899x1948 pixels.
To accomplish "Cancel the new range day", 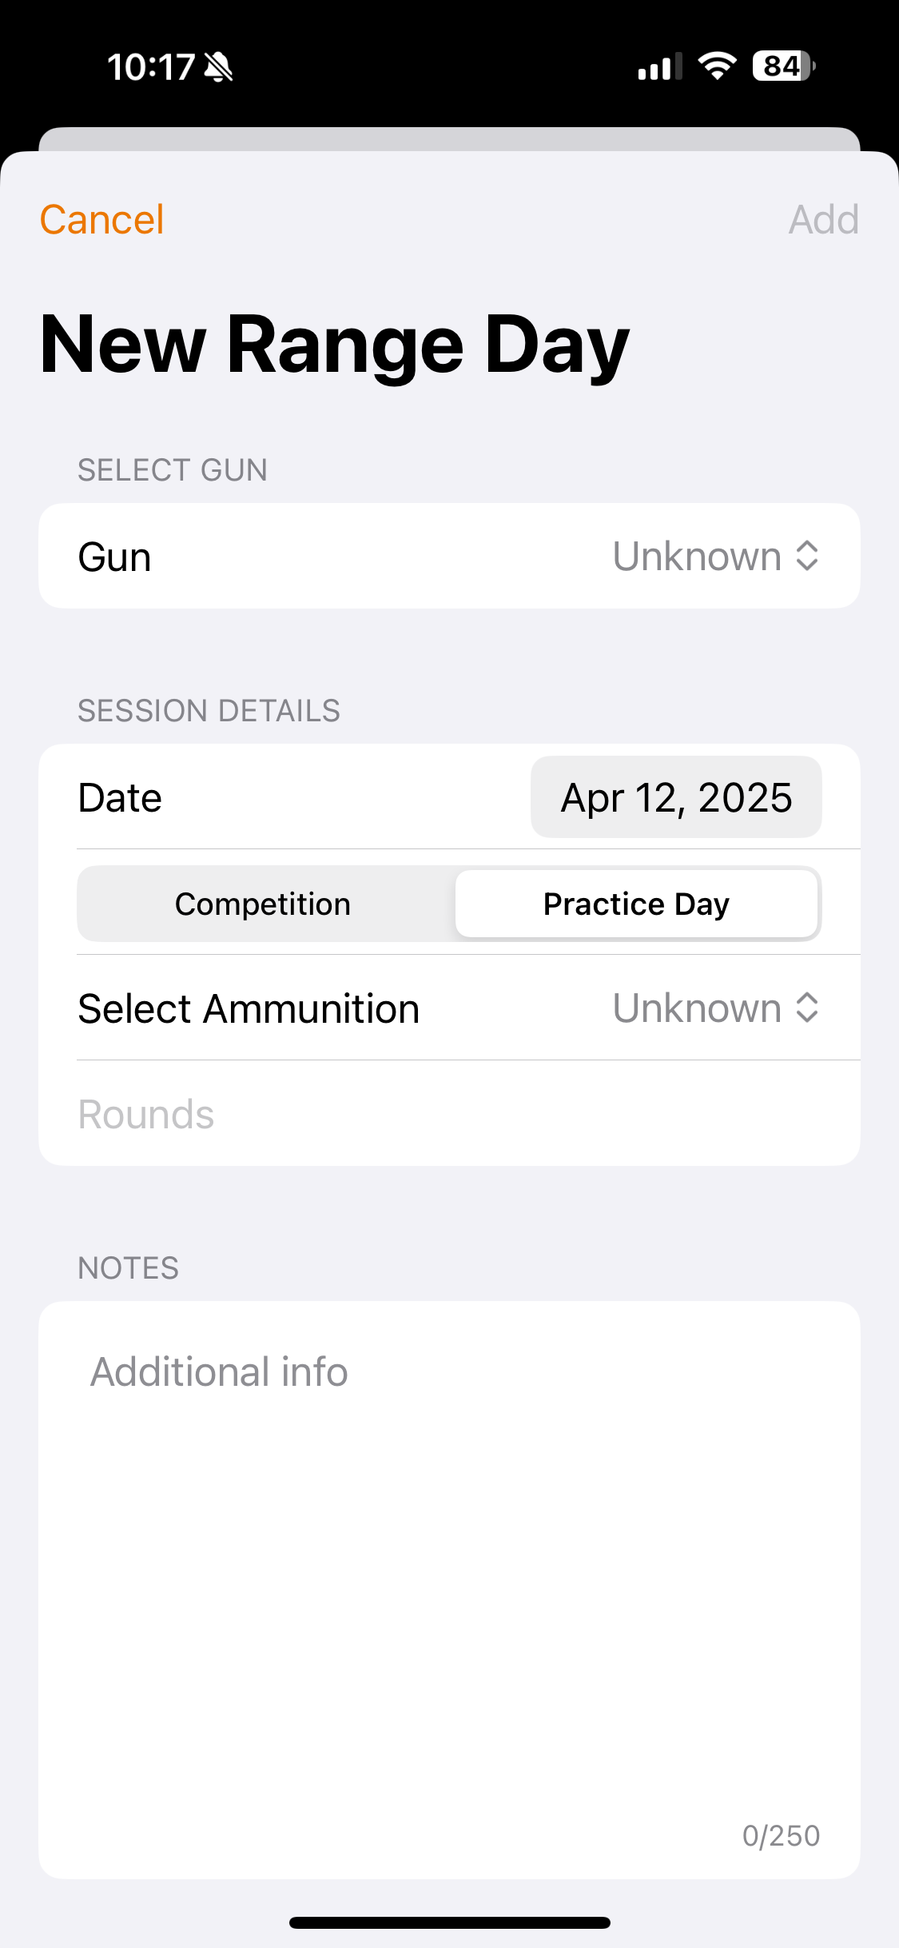I will point(102,220).
